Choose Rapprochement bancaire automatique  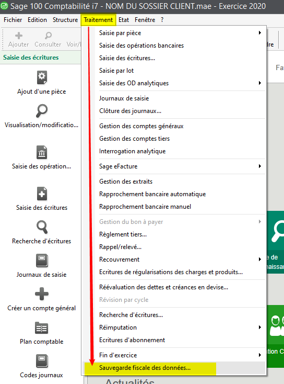point(174,194)
